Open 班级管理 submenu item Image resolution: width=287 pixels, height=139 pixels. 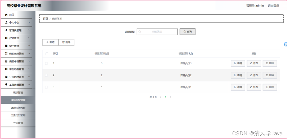tap(18, 92)
